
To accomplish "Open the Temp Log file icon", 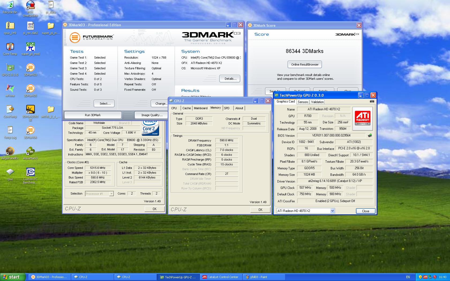I will 10,132.
